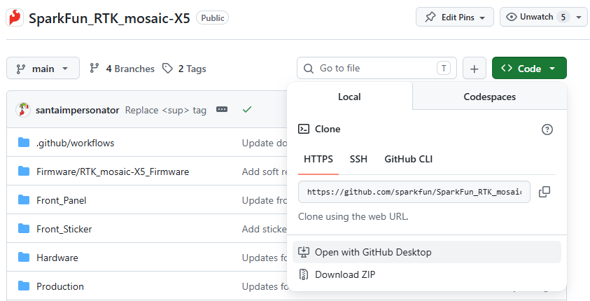The image size is (590, 301).
Task: Click the Public visibility badge
Action: (x=213, y=17)
